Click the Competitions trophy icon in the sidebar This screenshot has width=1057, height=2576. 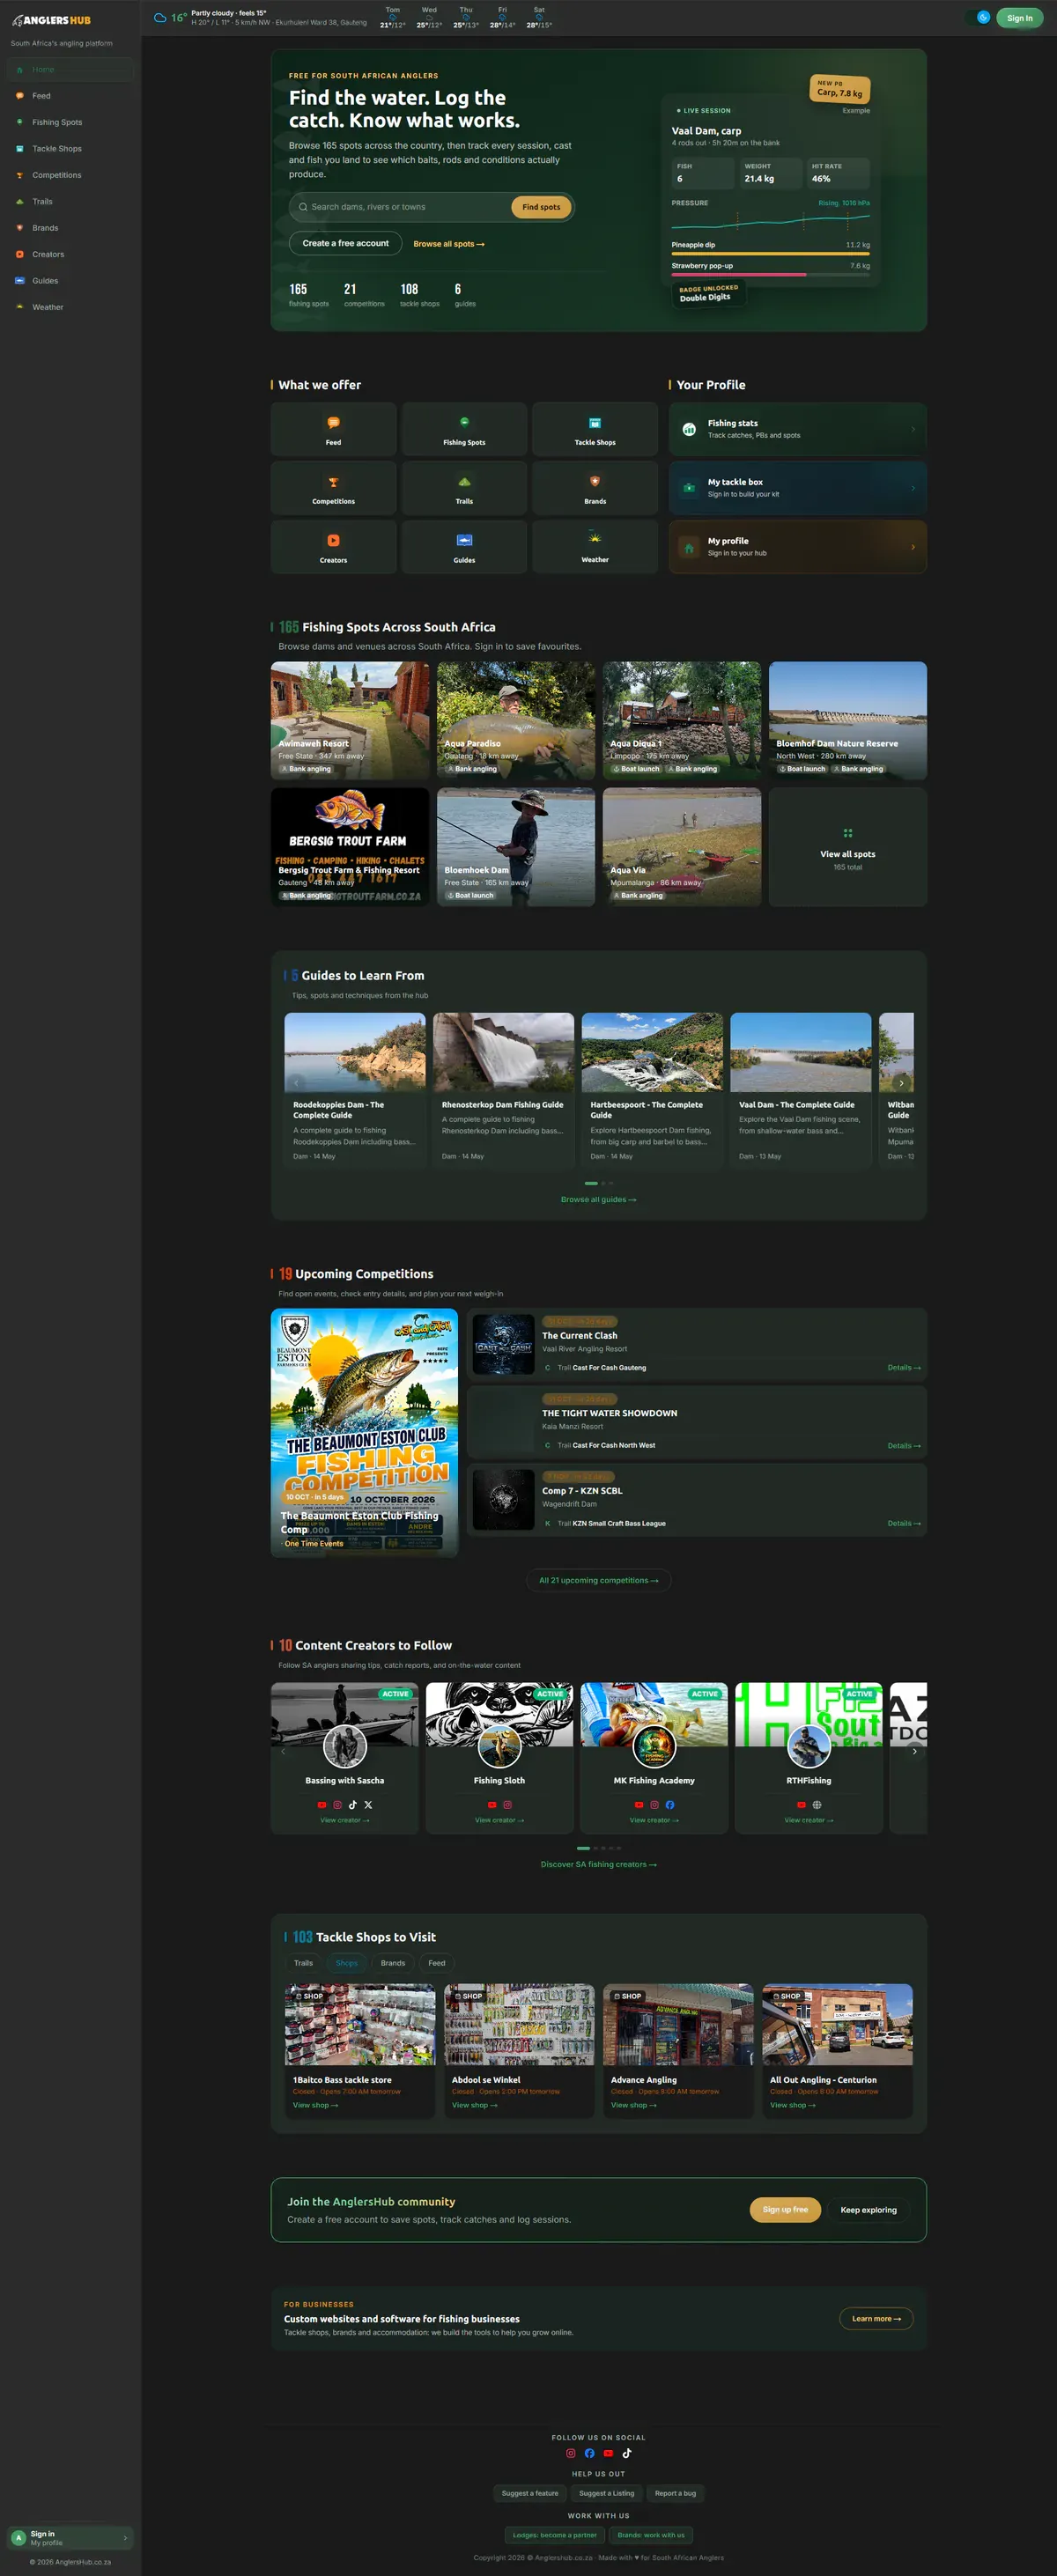tap(19, 175)
